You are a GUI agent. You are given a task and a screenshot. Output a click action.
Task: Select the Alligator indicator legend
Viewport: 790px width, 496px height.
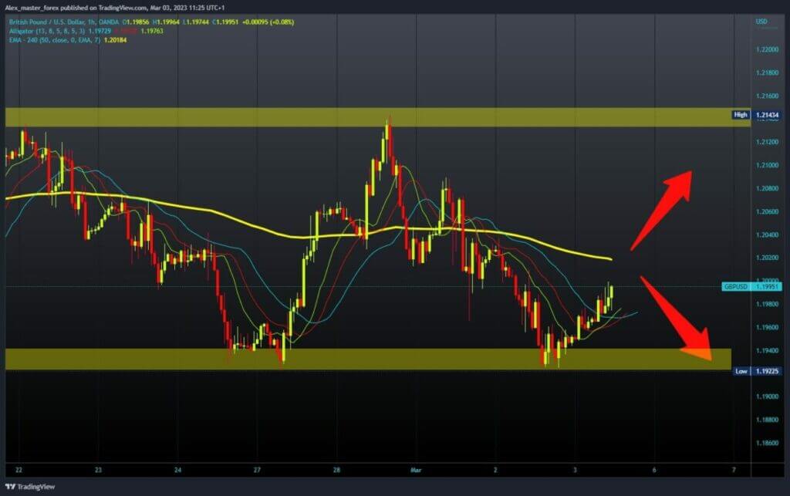click(39, 32)
